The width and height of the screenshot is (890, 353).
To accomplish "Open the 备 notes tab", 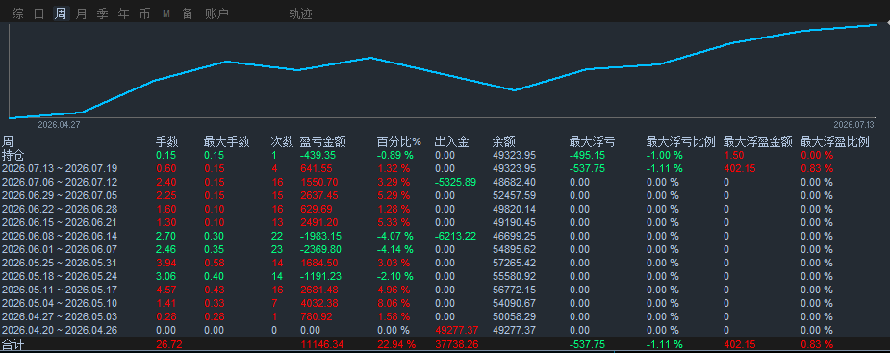I will click(x=188, y=13).
